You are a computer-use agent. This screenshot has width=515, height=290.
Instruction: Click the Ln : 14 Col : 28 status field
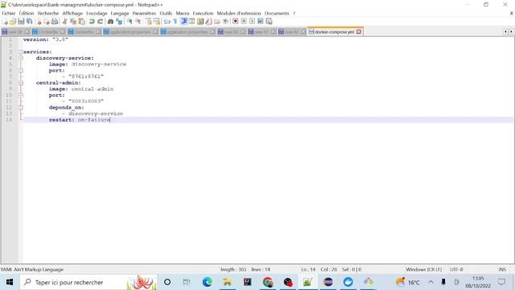pos(319,269)
